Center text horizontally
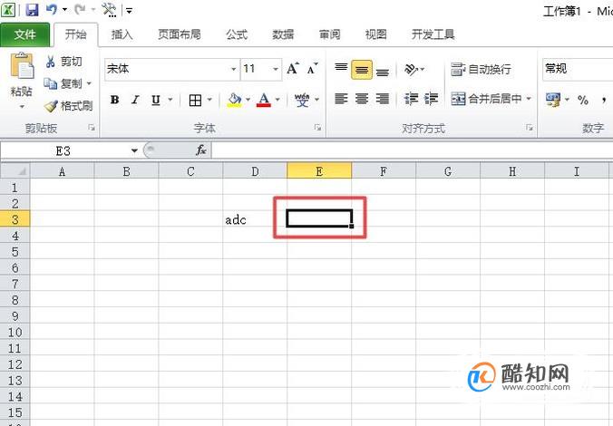The height and width of the screenshot is (426, 613). 362,99
